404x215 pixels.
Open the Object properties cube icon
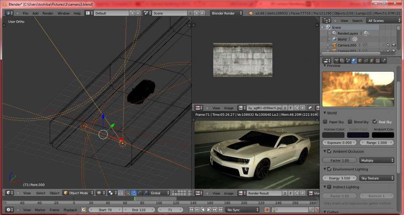pos(360,61)
